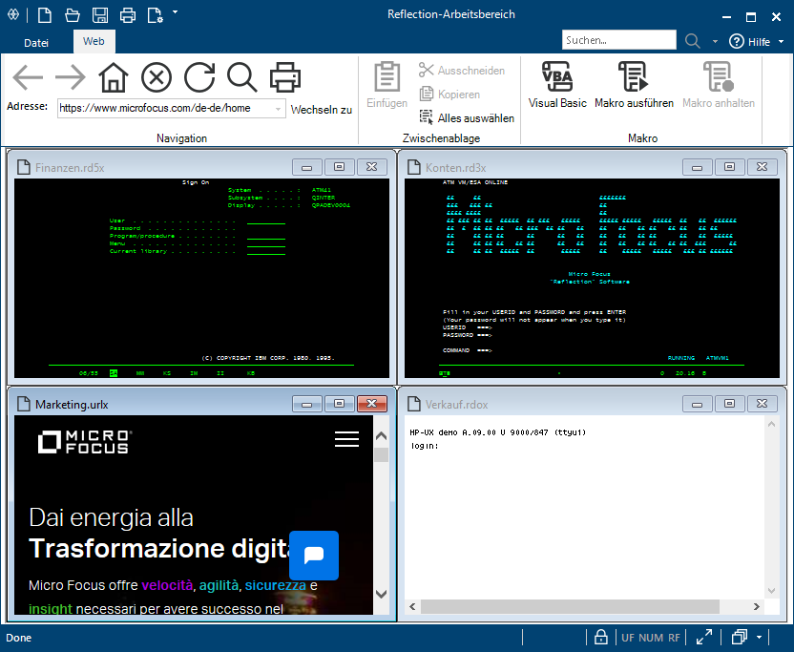The image size is (794, 652).
Task: Open a file with the folder icon
Action: click(73, 15)
